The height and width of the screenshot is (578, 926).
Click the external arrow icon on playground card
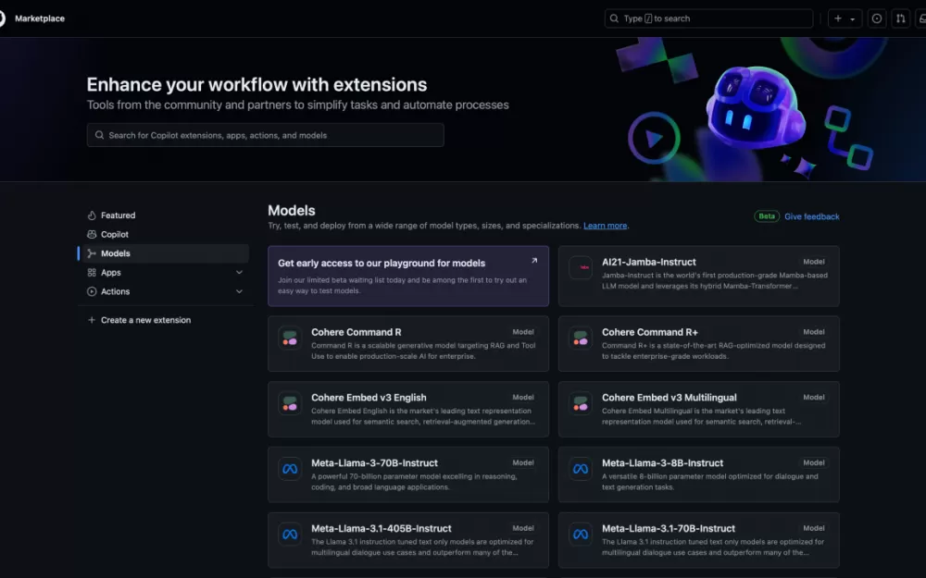tap(534, 261)
